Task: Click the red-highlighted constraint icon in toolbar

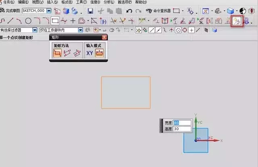Action: (x=237, y=21)
